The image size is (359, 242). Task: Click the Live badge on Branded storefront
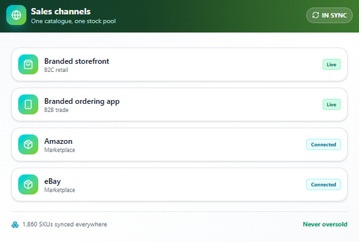point(331,64)
